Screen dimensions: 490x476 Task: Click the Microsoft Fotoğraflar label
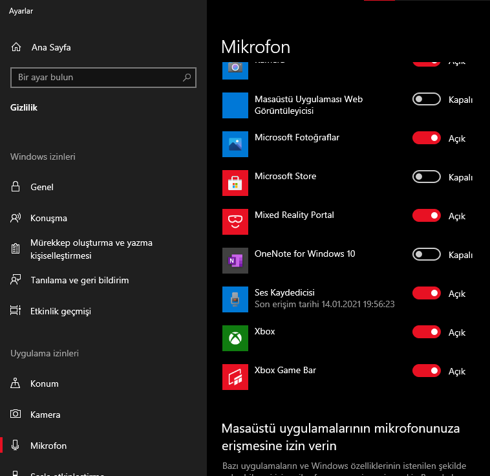(297, 138)
